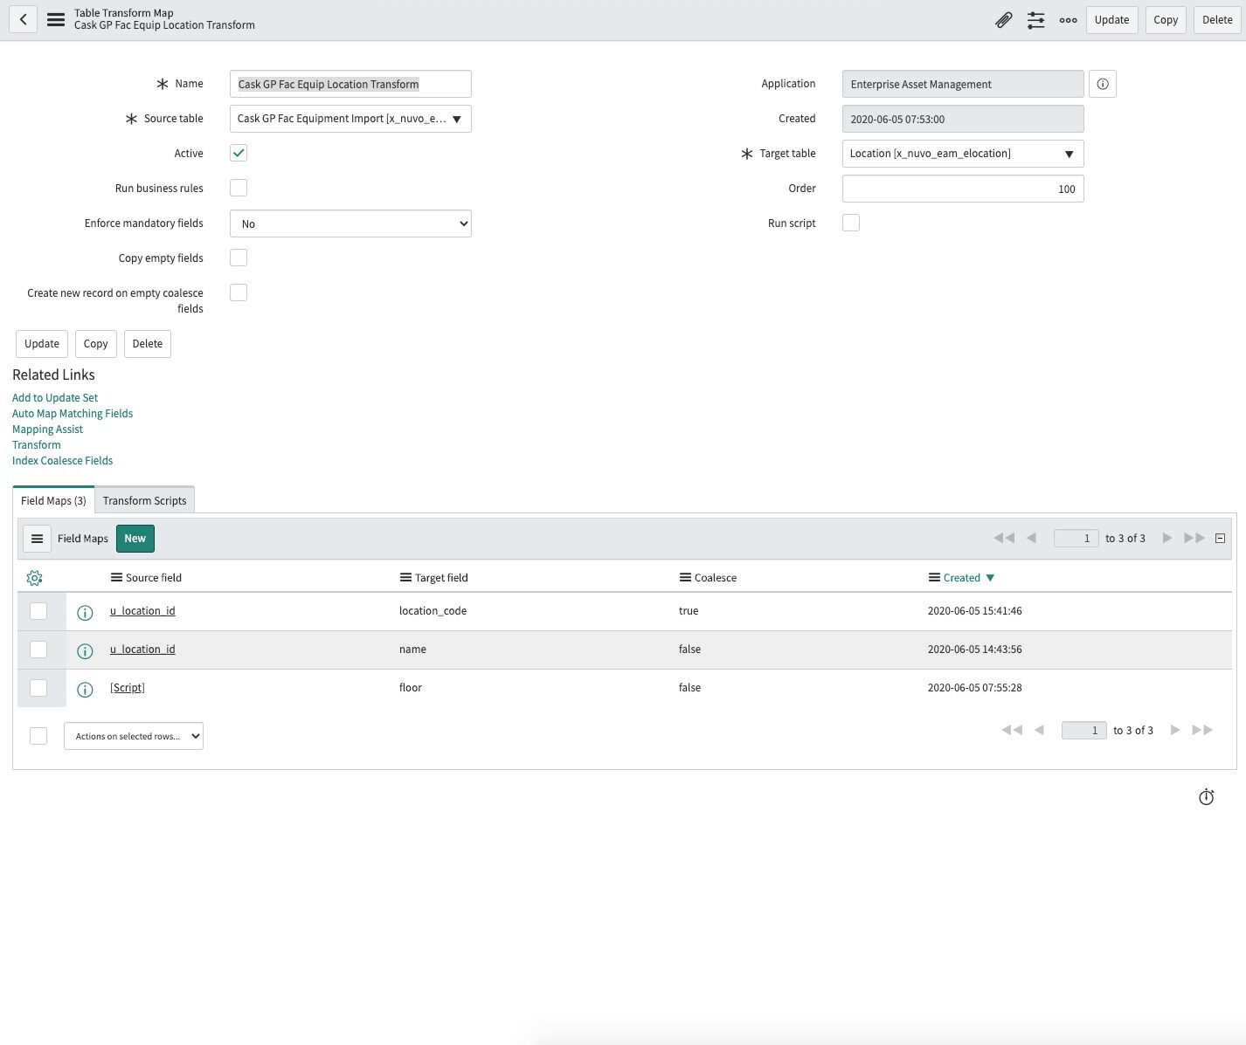This screenshot has width=1246, height=1045.
Task: Uncheck the Active checkbox
Action: [x=239, y=153]
